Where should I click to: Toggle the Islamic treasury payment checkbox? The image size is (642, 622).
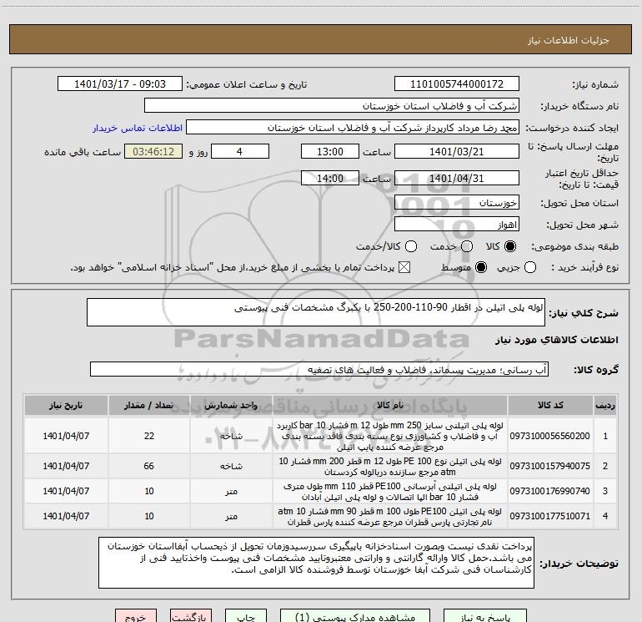tap(404, 267)
